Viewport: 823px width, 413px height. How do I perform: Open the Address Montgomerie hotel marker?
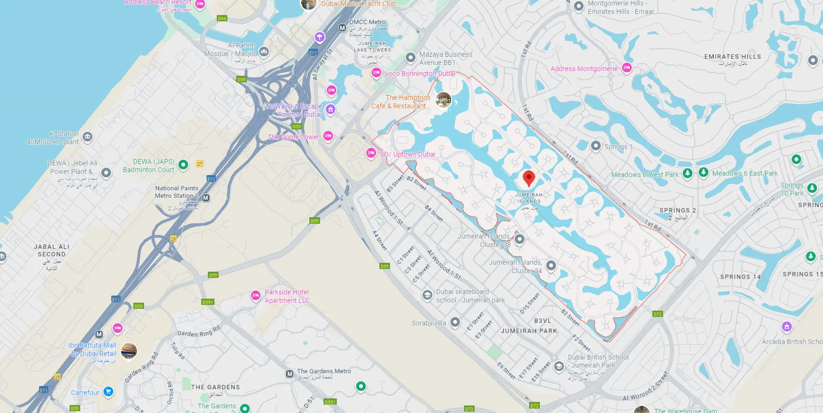coord(627,68)
